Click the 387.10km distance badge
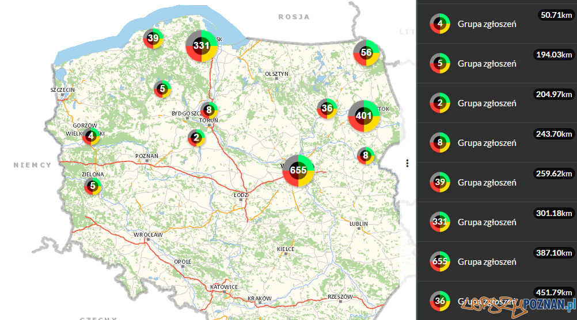Image resolution: width=577 pixels, height=320 pixels. (x=554, y=253)
